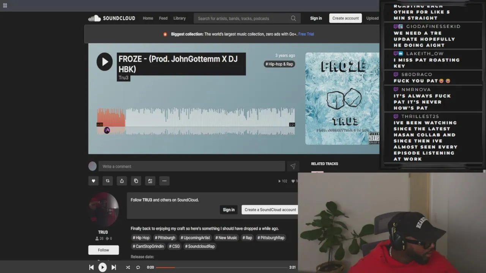486x273 pixels.
Task: Click the Upload menu item
Action: [372, 18]
